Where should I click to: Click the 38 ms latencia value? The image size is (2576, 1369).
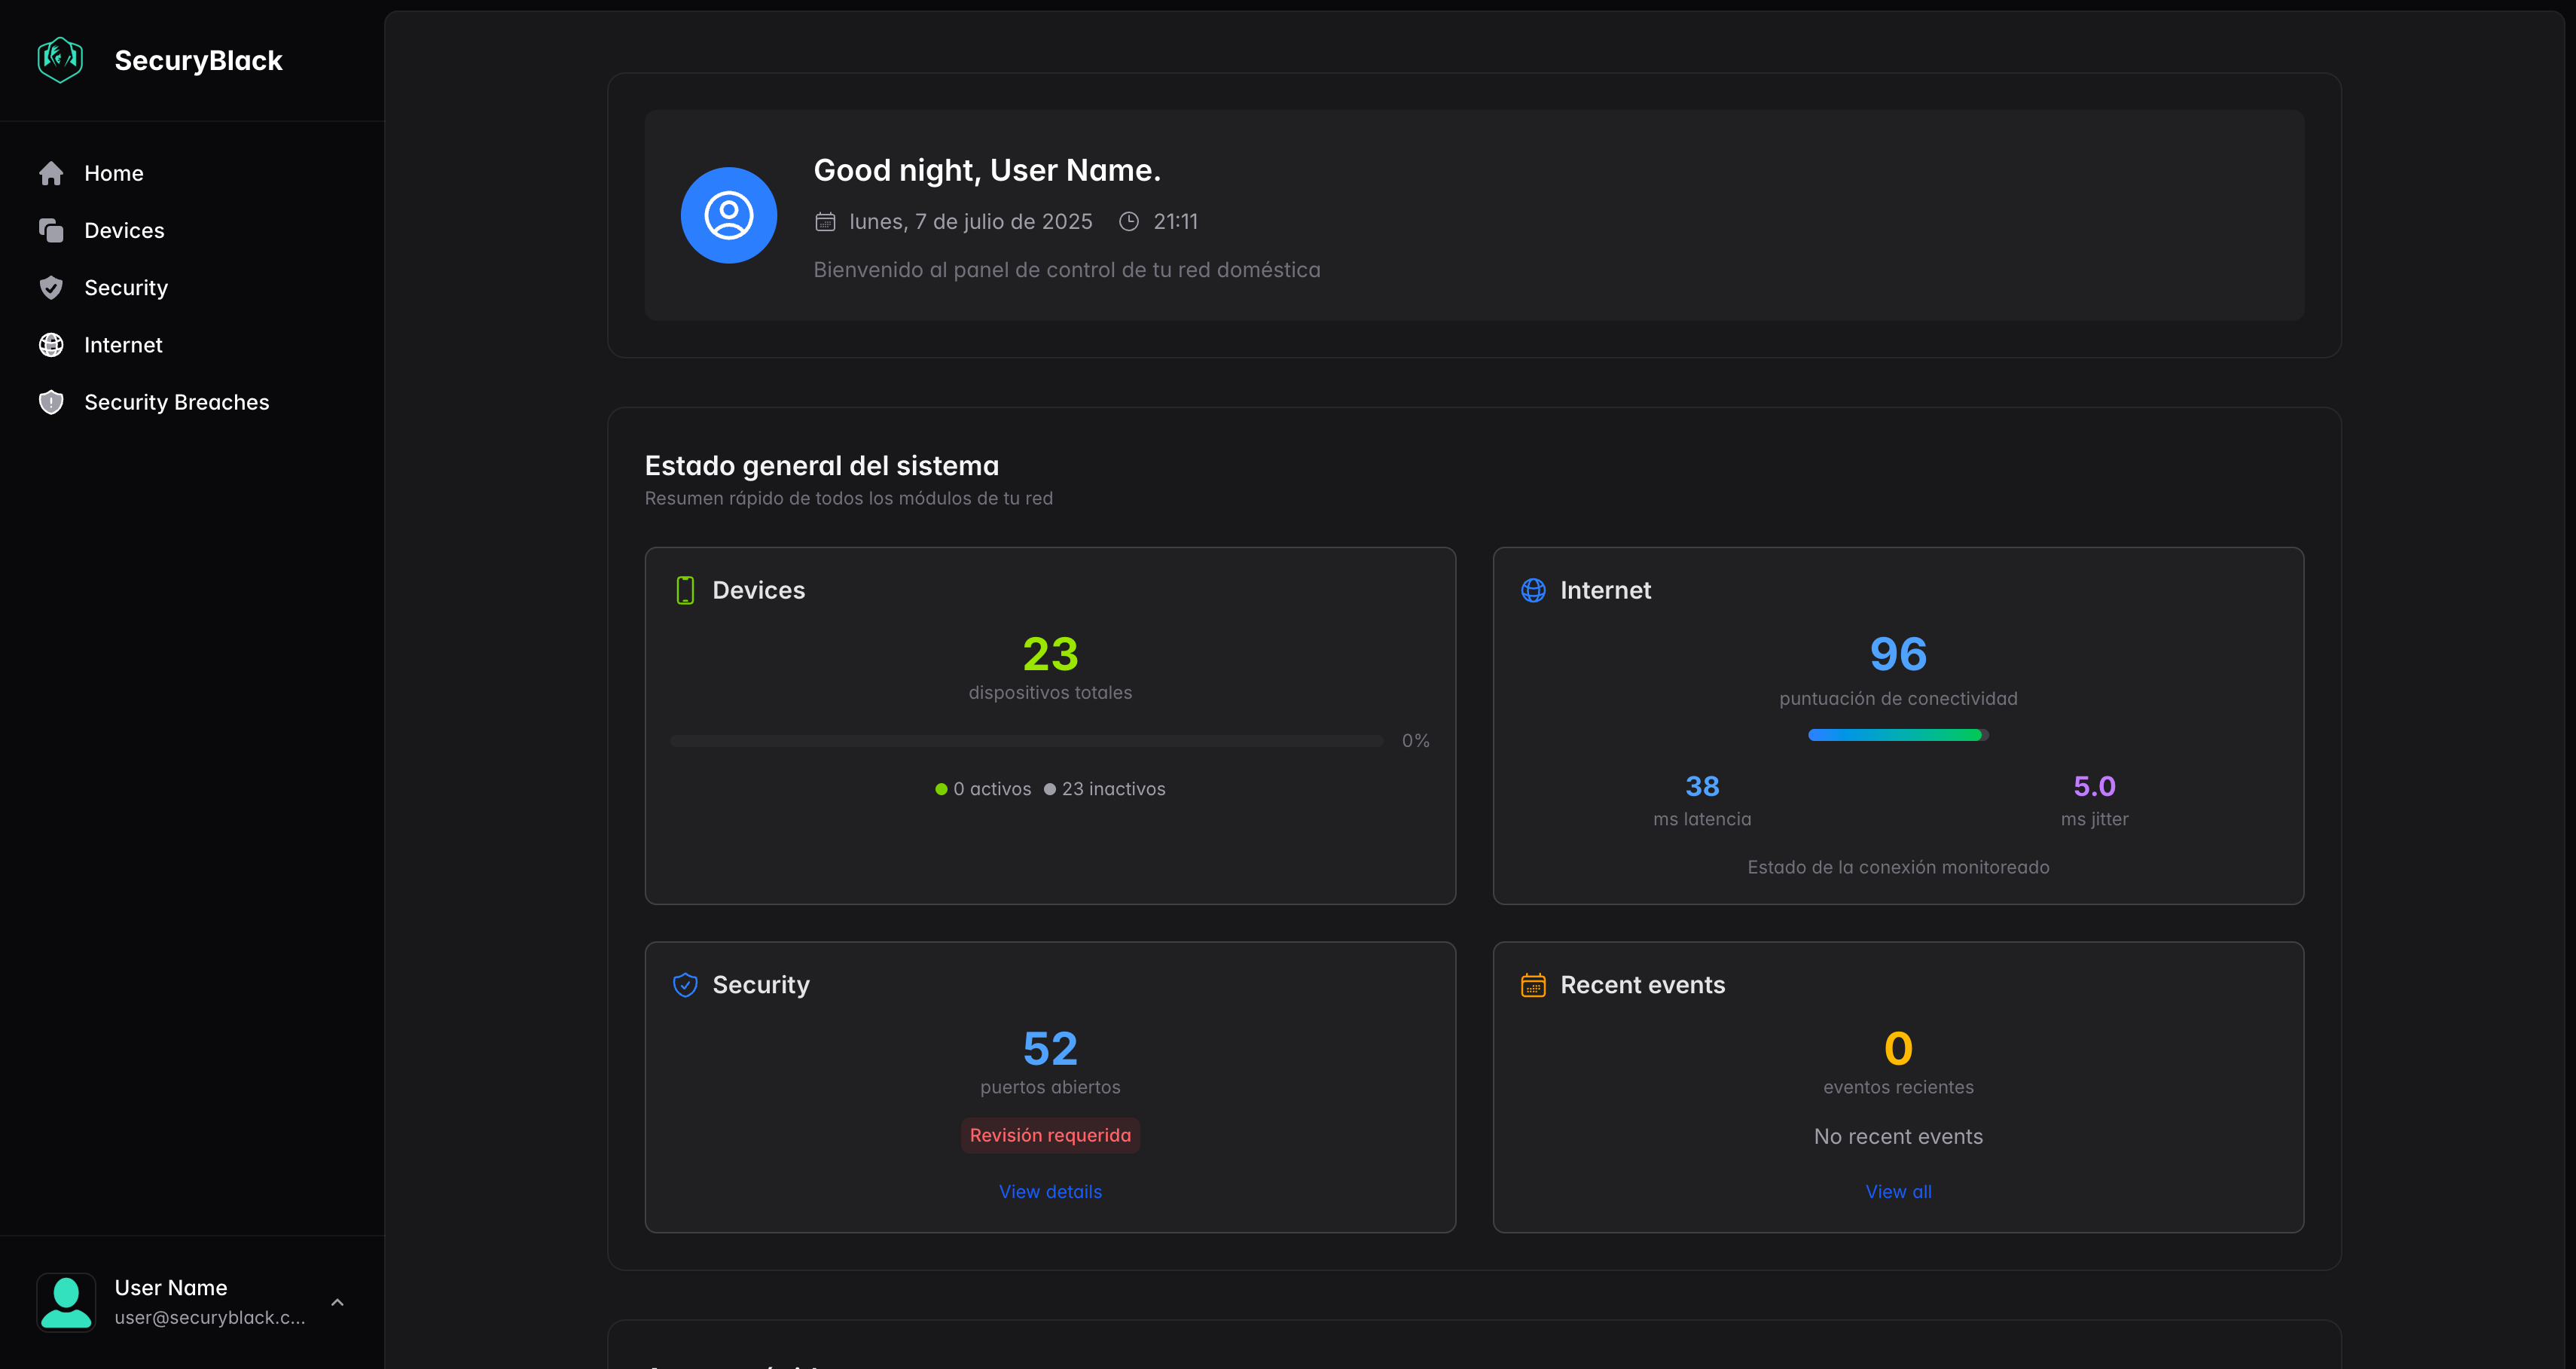pos(1702,786)
